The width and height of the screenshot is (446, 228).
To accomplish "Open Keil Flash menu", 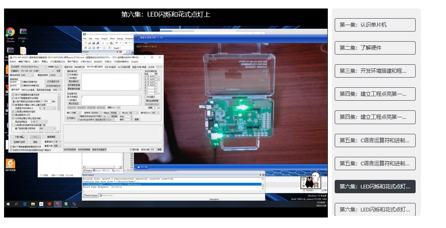I will tap(112, 39).
